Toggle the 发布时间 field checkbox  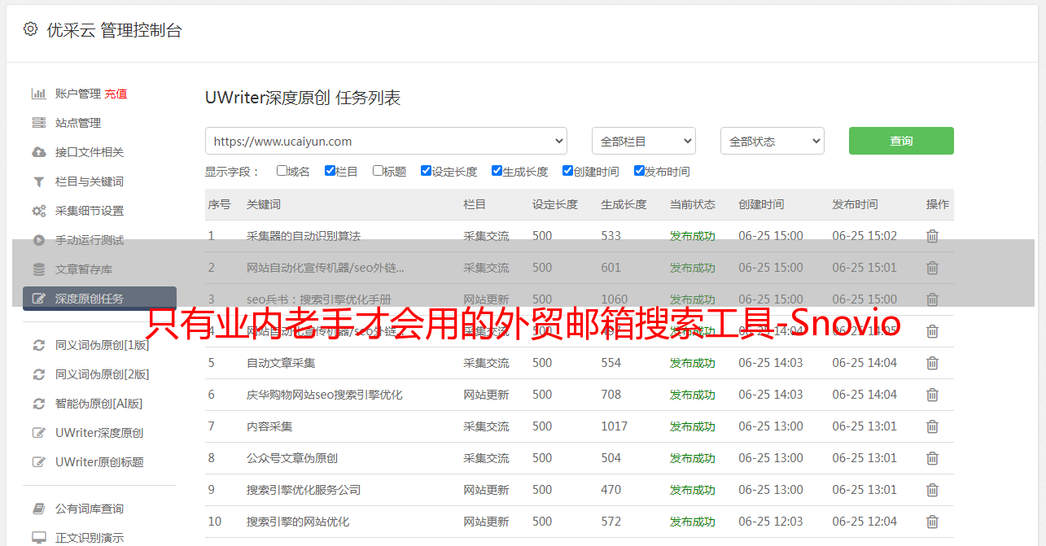[639, 171]
